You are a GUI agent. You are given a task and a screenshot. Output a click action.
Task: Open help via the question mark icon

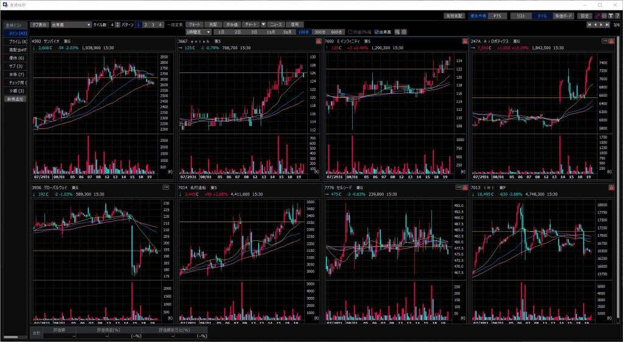pos(617,16)
